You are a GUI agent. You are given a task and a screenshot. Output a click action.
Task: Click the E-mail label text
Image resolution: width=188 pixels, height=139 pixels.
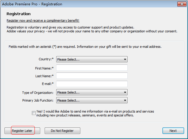(48, 84)
